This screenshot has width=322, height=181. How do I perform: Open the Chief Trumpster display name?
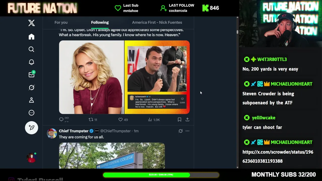pos(74,131)
